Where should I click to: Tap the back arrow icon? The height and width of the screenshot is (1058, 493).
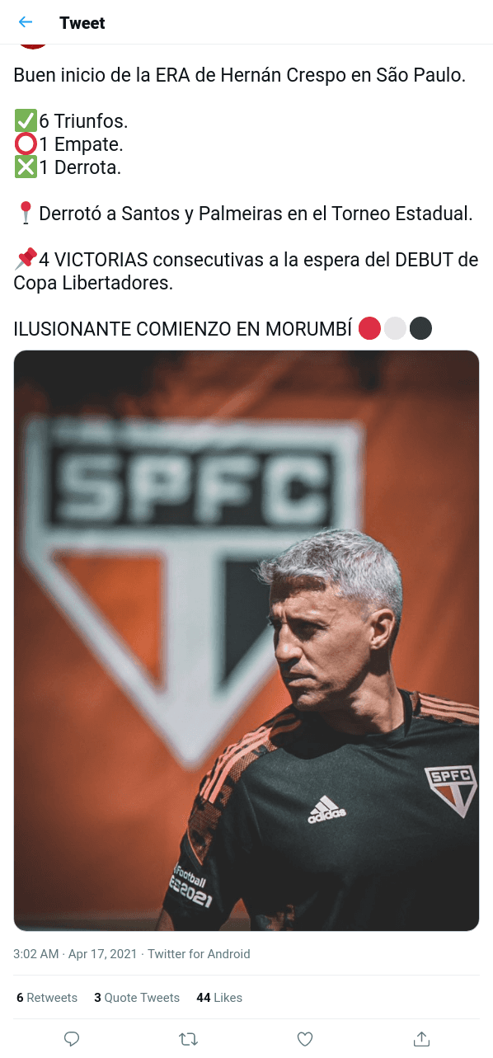(x=26, y=22)
